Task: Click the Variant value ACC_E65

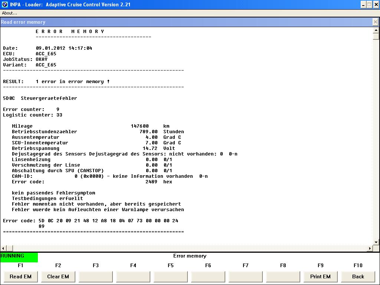Action: [46, 65]
